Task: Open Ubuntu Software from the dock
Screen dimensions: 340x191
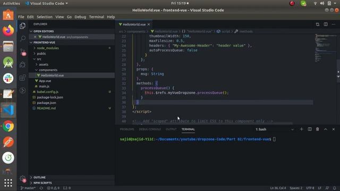Action: pyautogui.click(x=8, y=15)
